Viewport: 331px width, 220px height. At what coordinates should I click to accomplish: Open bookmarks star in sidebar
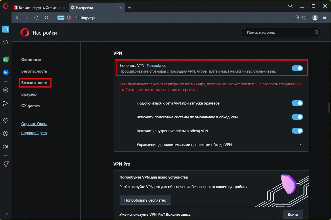pos(5,42)
